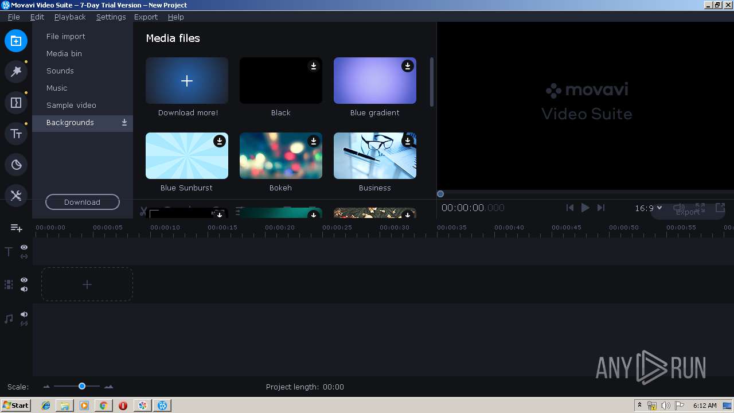Switch preview to full screen
The height and width of the screenshot is (413, 734).
(x=700, y=208)
